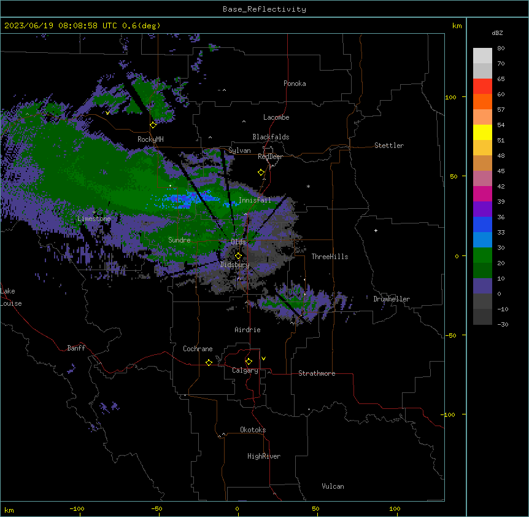
Task: Click the asterisk marker east of Red Deer
Action: point(308,186)
